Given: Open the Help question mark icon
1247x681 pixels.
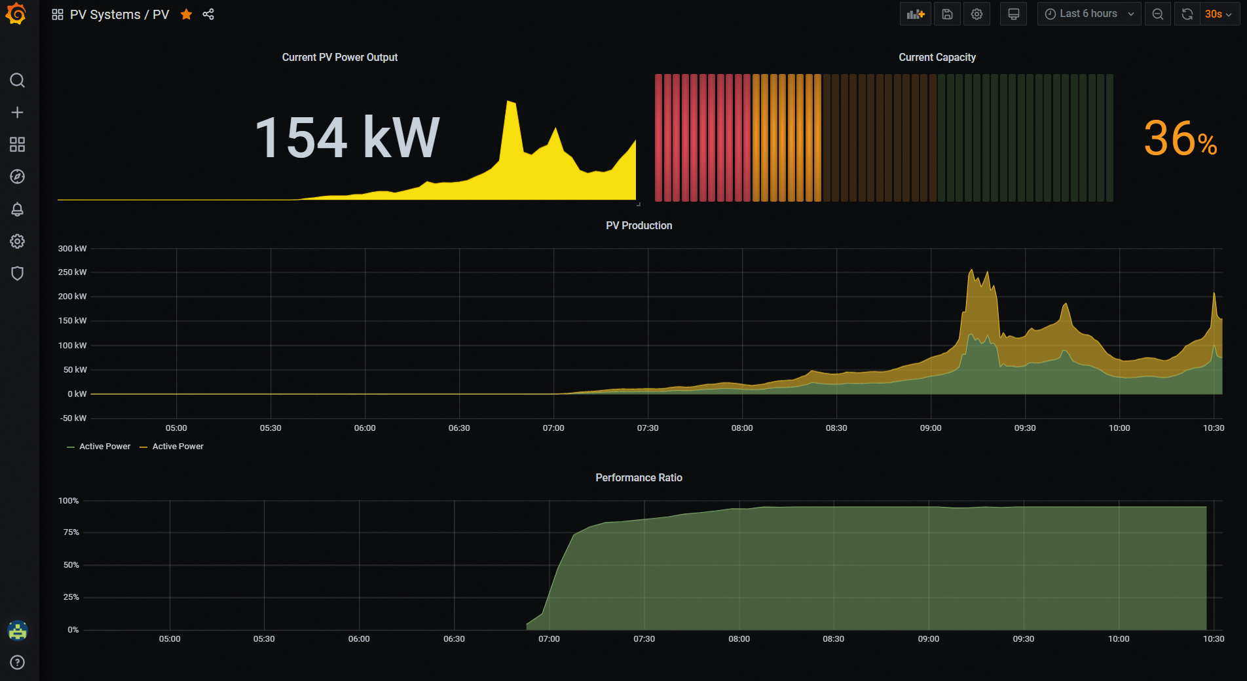Looking at the screenshot, I should tap(18, 662).
